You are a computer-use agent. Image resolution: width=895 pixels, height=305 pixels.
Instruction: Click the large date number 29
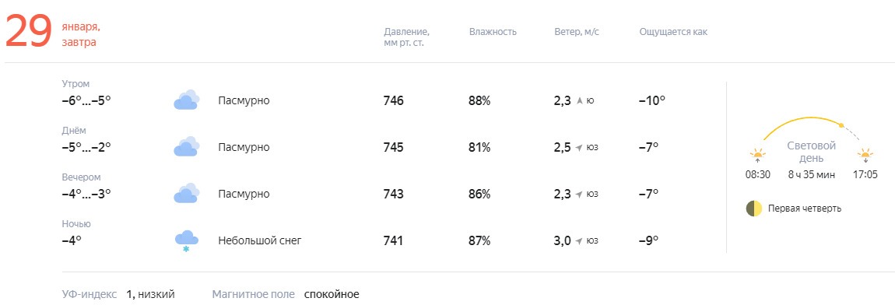point(29,32)
